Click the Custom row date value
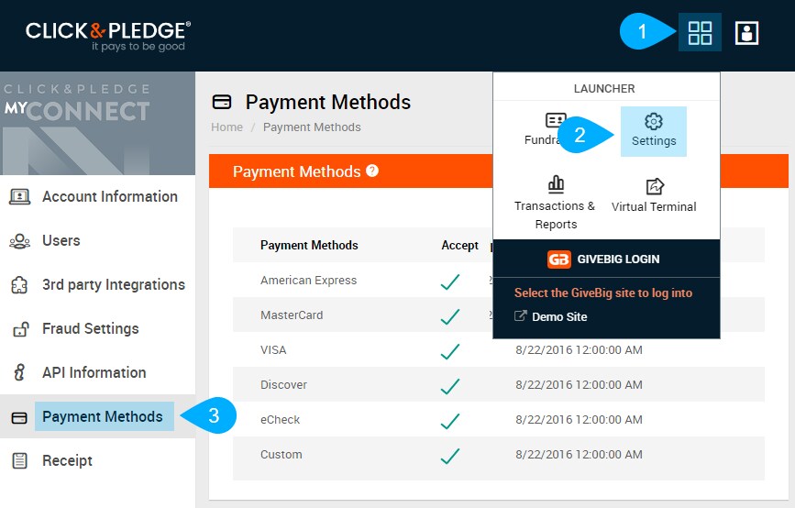 pyautogui.click(x=579, y=455)
